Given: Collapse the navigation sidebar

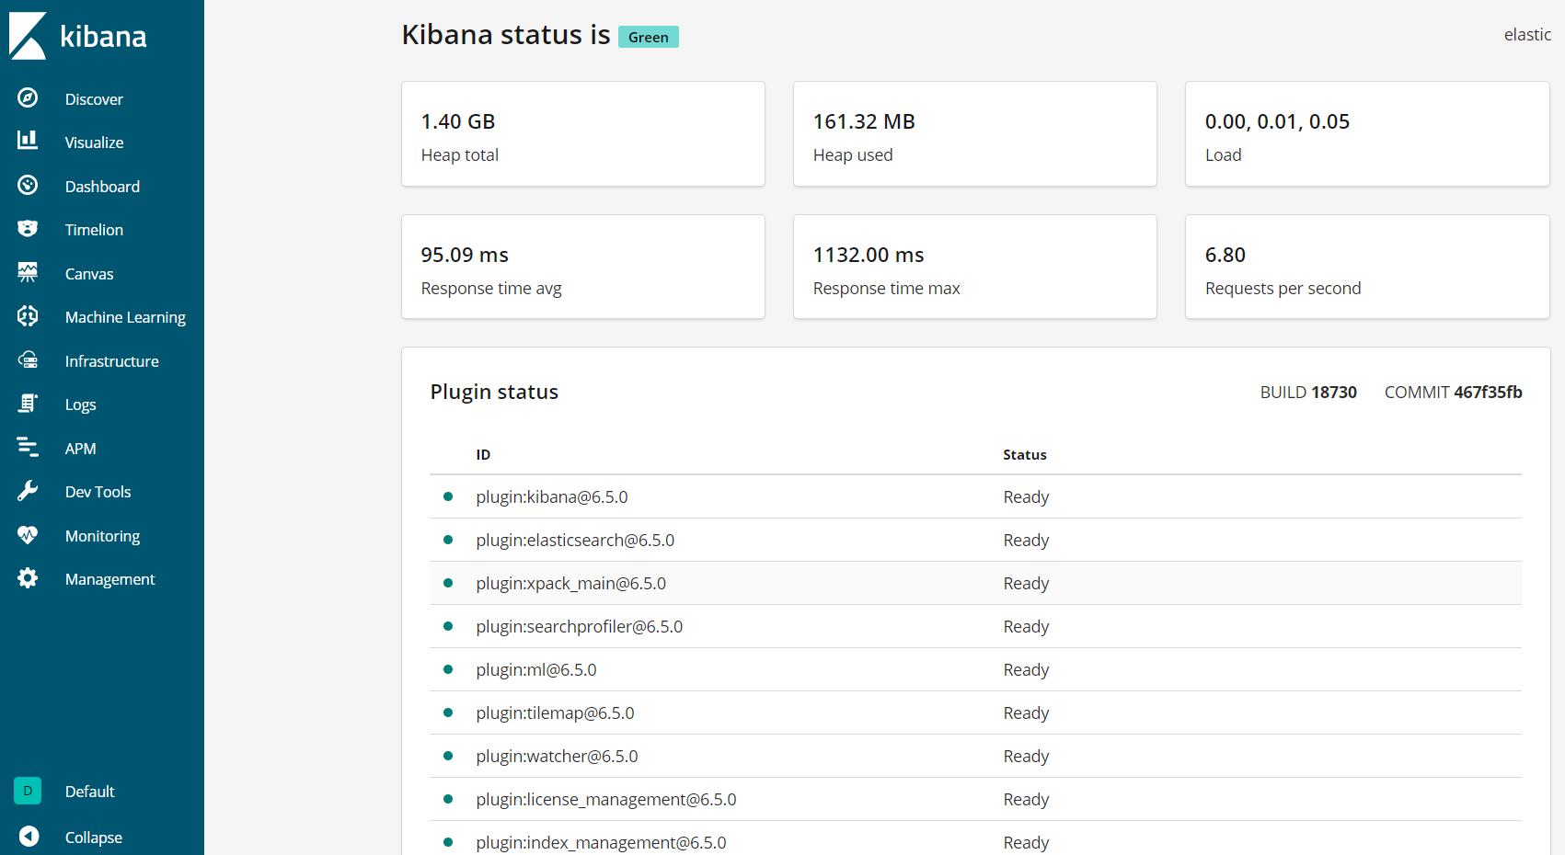Looking at the screenshot, I should (x=93, y=837).
